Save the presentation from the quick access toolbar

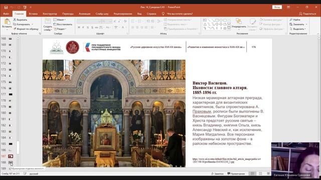point(6,7)
